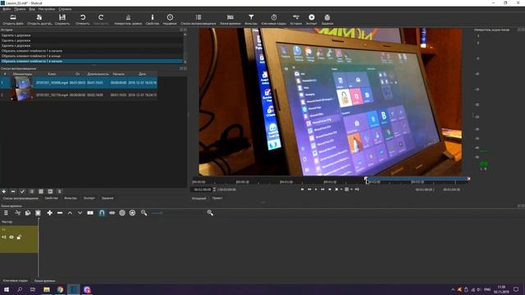Click the player rewind button
This screenshot has height=295, width=525.
309,189
